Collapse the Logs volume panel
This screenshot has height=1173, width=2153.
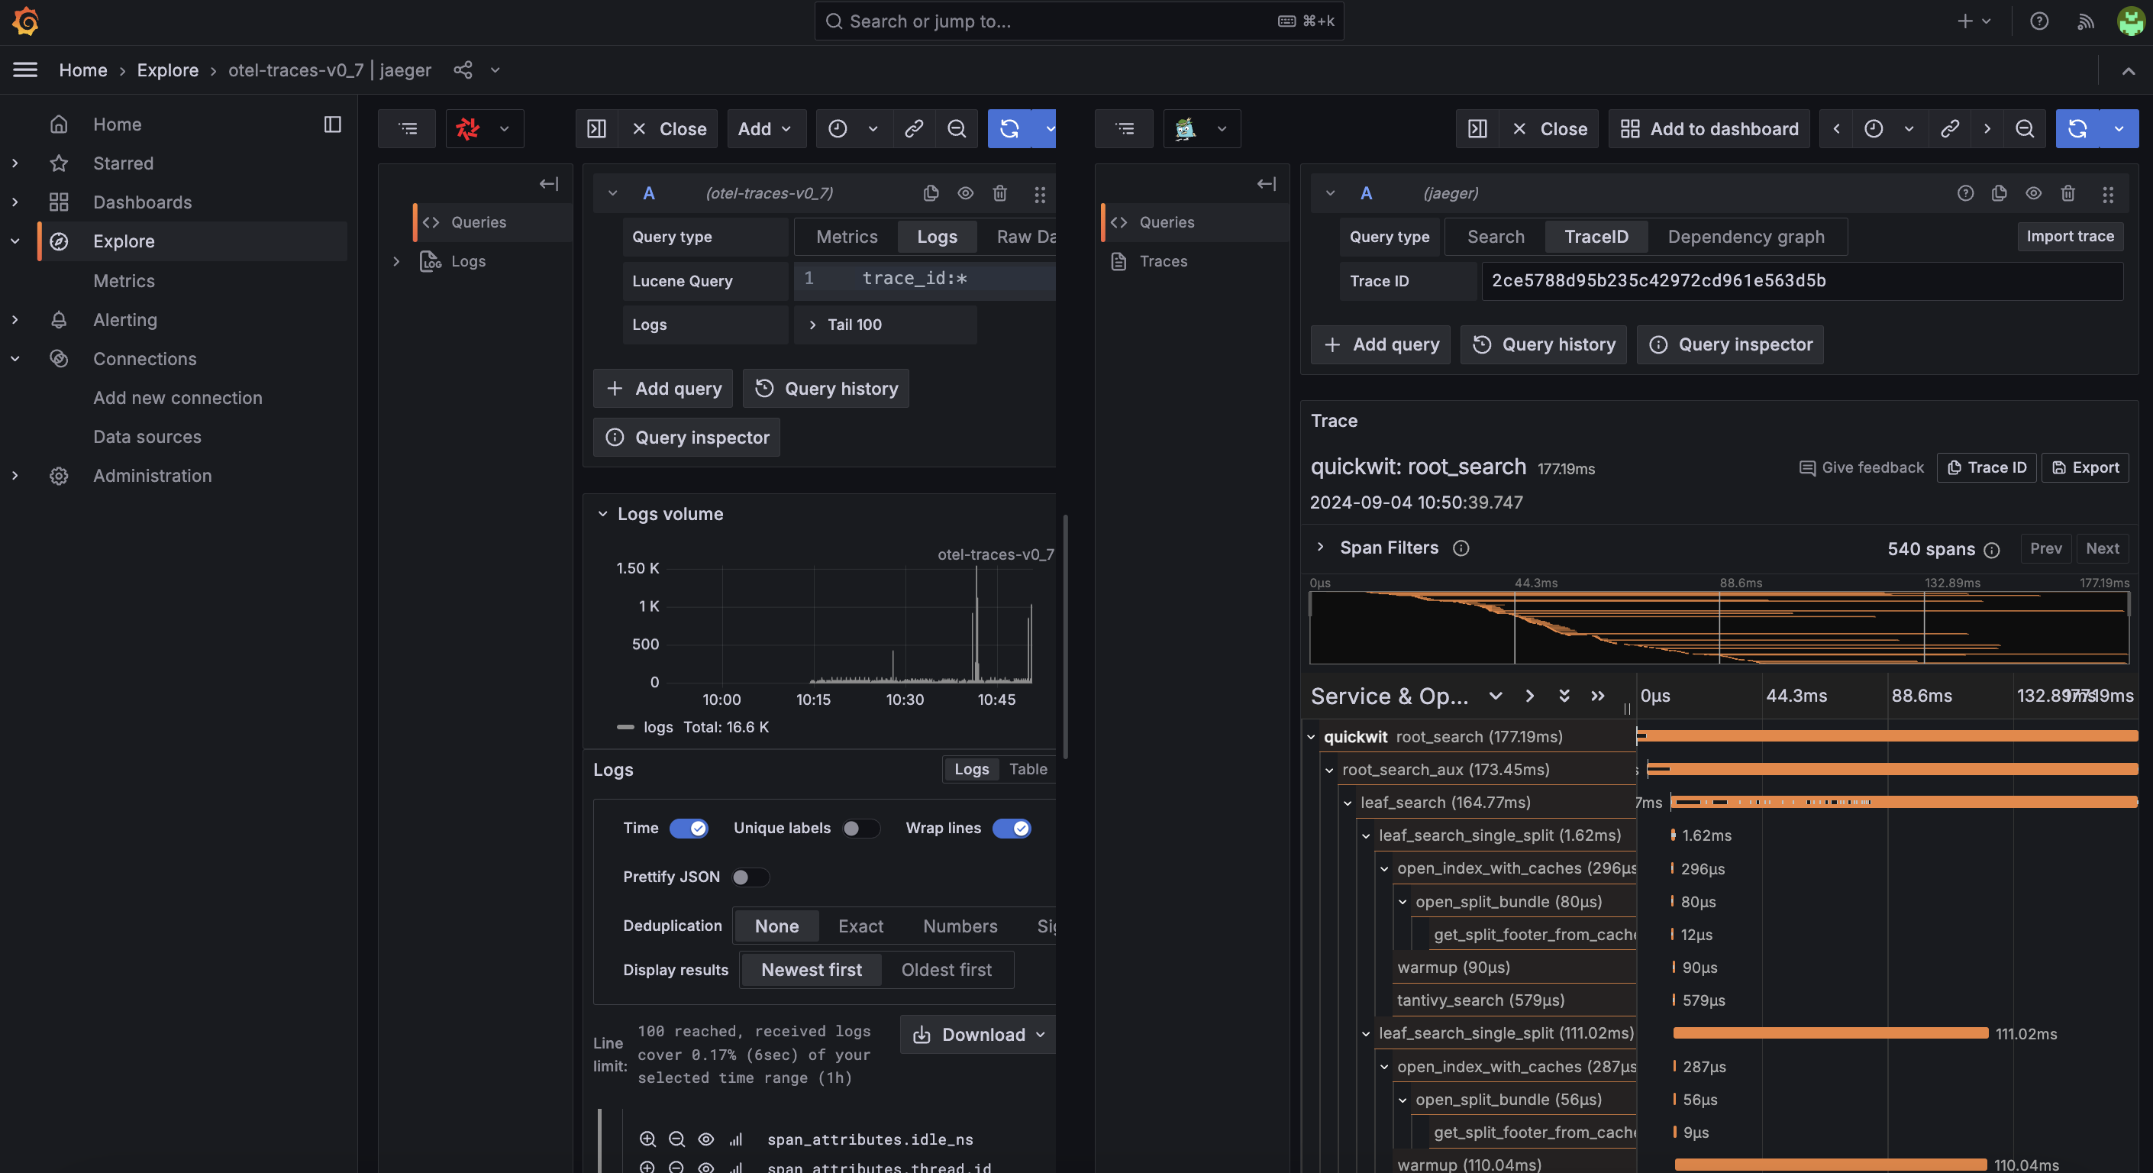pos(602,514)
